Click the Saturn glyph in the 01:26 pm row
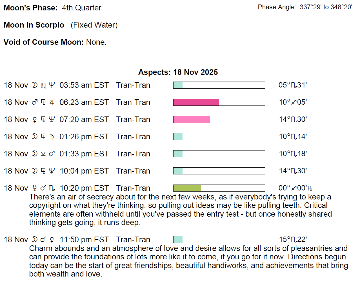360x283 pixels. (52, 137)
